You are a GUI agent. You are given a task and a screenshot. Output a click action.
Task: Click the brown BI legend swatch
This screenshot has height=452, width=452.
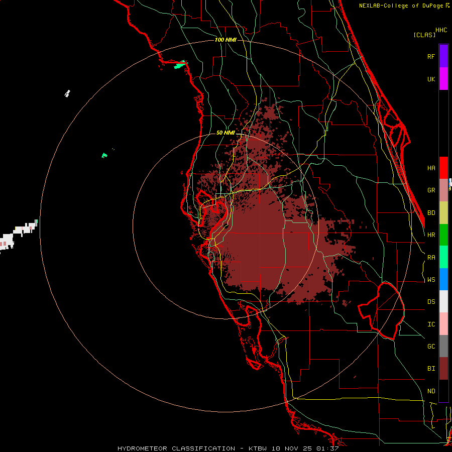[443, 369]
